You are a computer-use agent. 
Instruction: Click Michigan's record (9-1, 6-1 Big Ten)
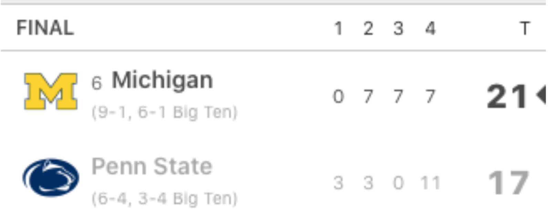tap(164, 112)
